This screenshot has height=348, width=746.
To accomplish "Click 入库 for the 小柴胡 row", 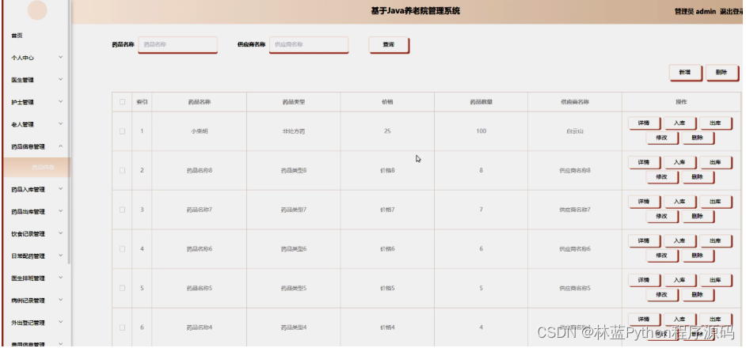I will click(679, 123).
